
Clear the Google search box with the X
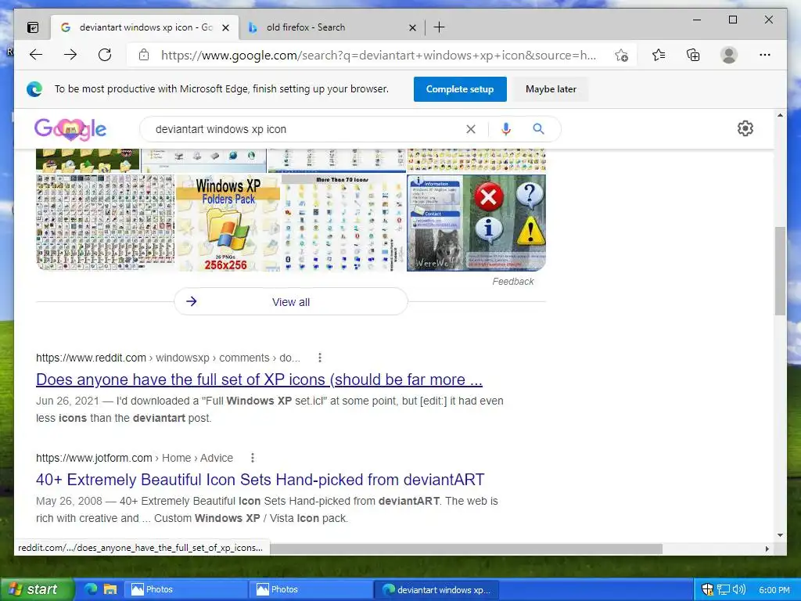click(x=471, y=129)
